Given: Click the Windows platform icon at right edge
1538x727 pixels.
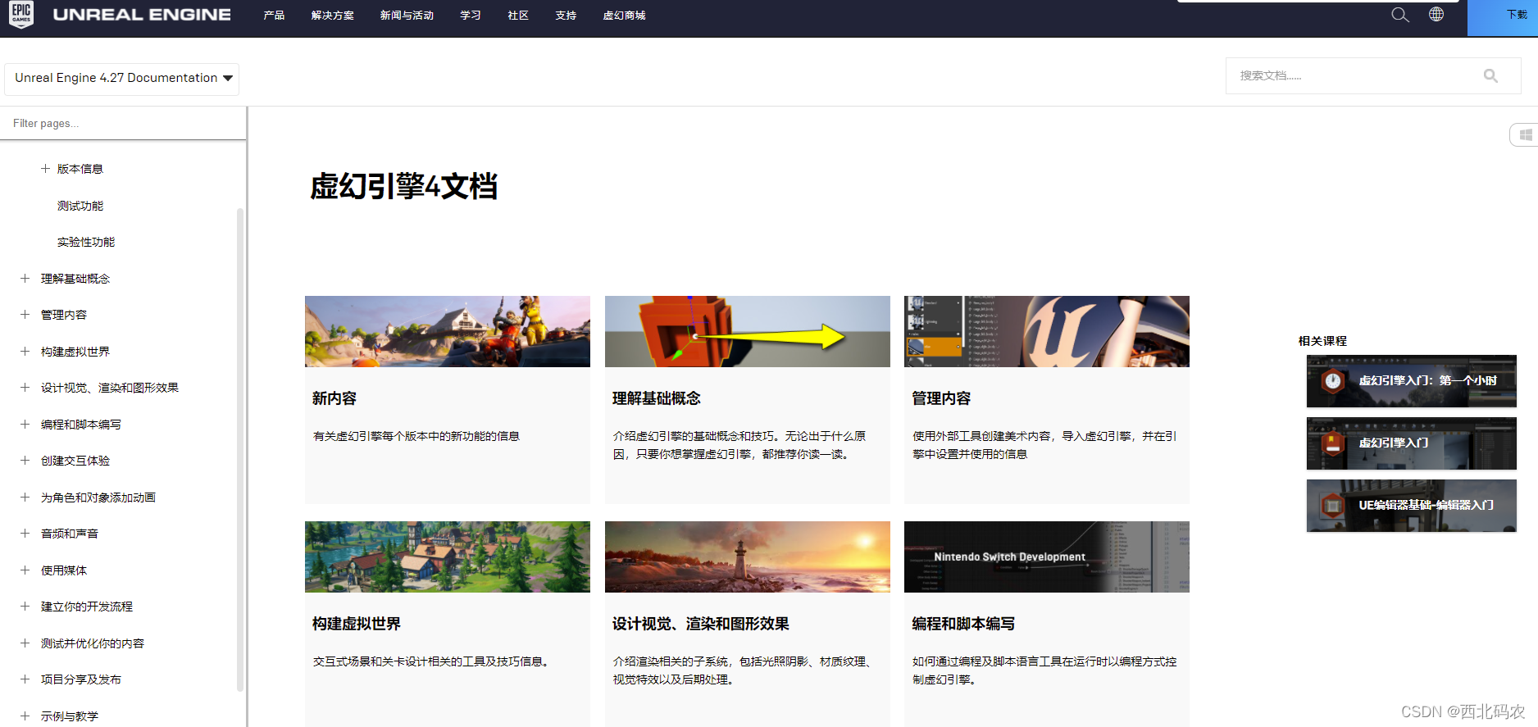Looking at the screenshot, I should [x=1525, y=134].
